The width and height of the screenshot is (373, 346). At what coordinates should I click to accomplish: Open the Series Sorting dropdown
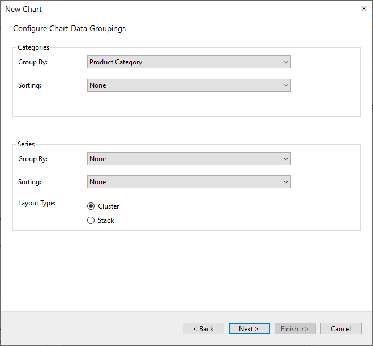click(x=189, y=182)
